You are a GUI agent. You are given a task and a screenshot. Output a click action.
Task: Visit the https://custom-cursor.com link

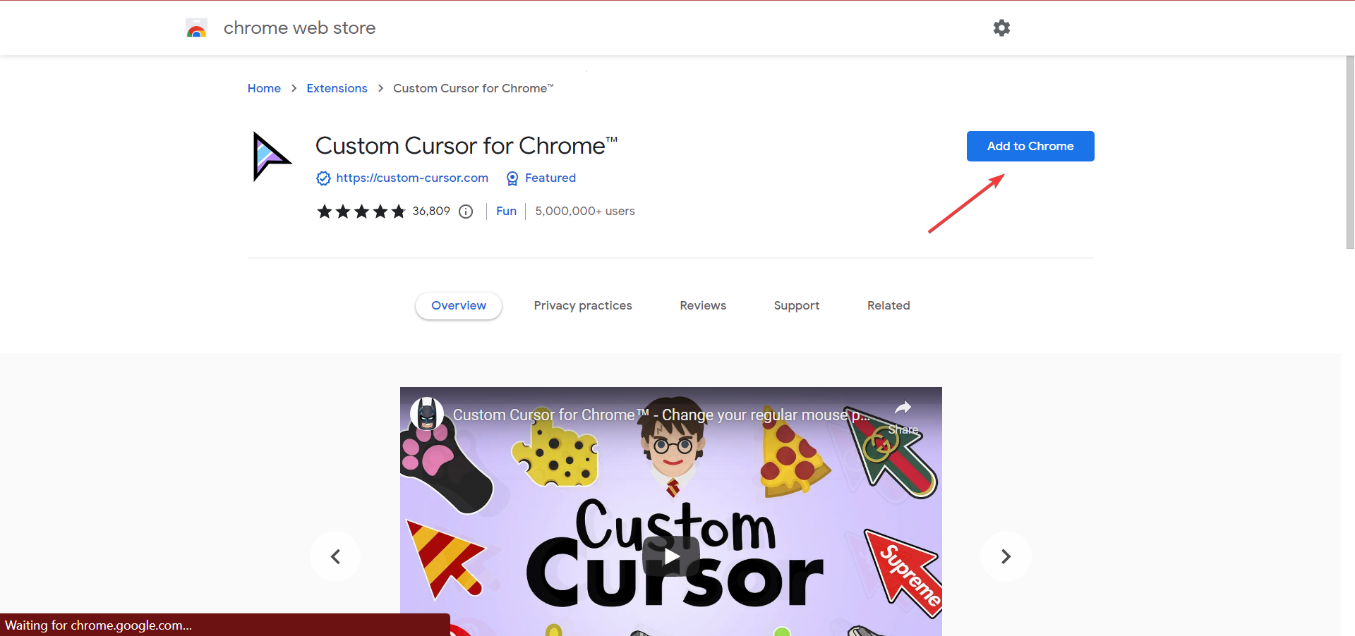(x=412, y=178)
